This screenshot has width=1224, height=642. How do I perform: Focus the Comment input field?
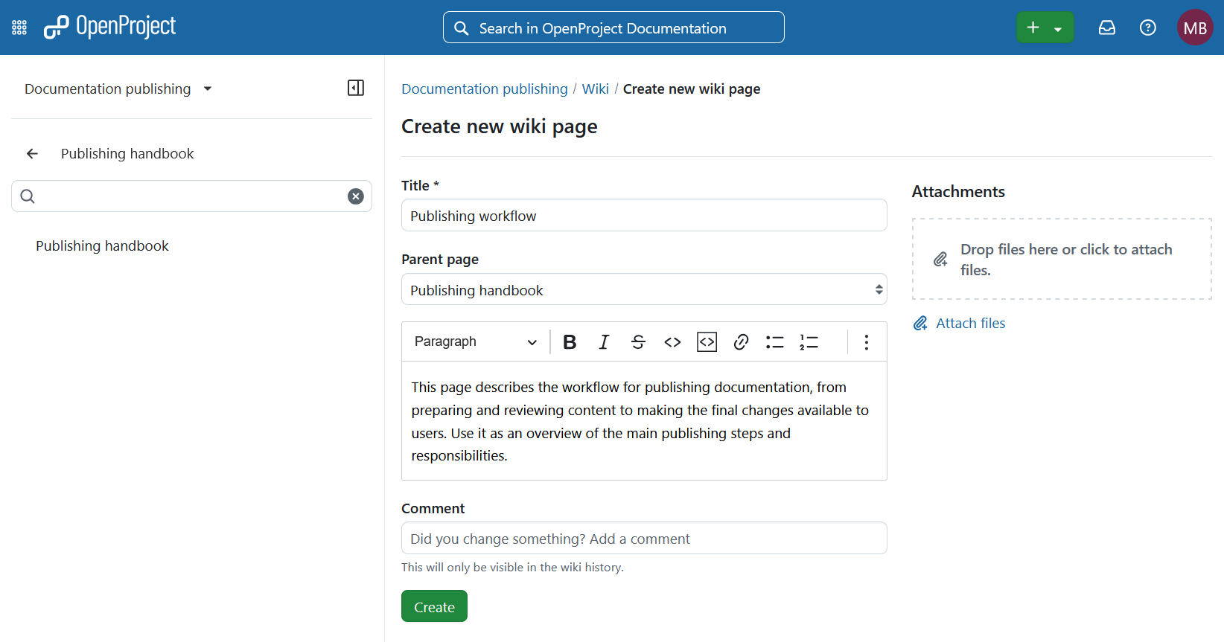pyautogui.click(x=644, y=538)
